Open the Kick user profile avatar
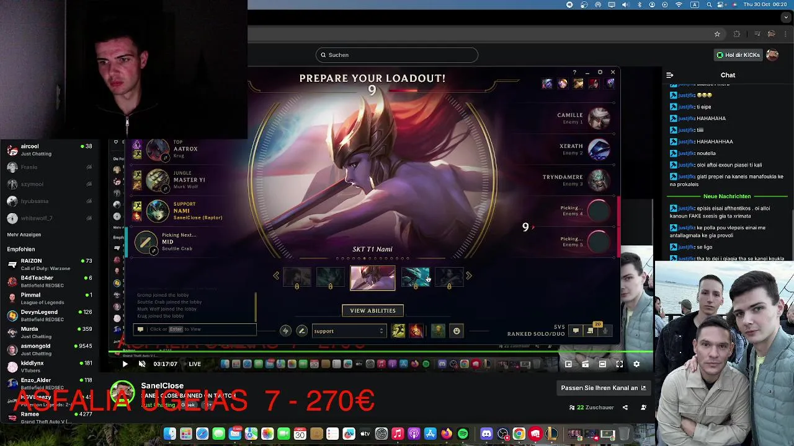 [772, 55]
